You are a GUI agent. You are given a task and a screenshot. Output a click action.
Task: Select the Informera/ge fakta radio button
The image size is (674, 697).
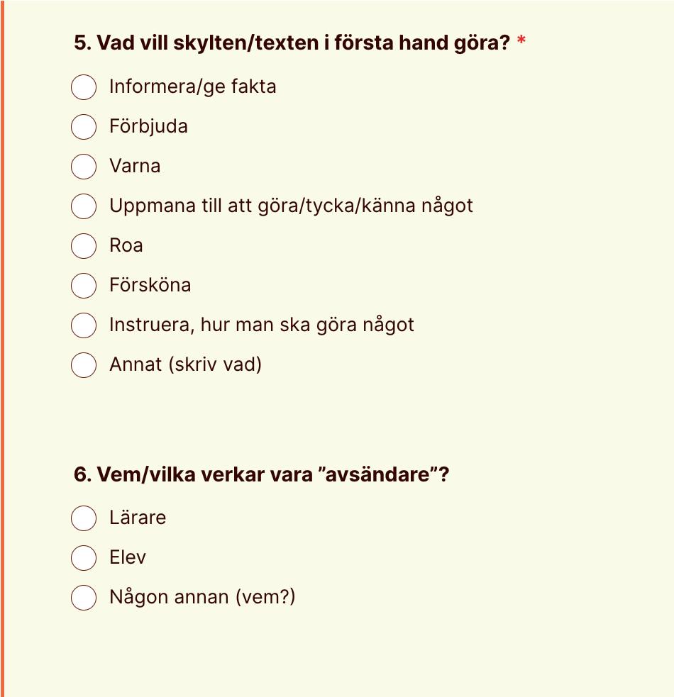tap(84, 87)
